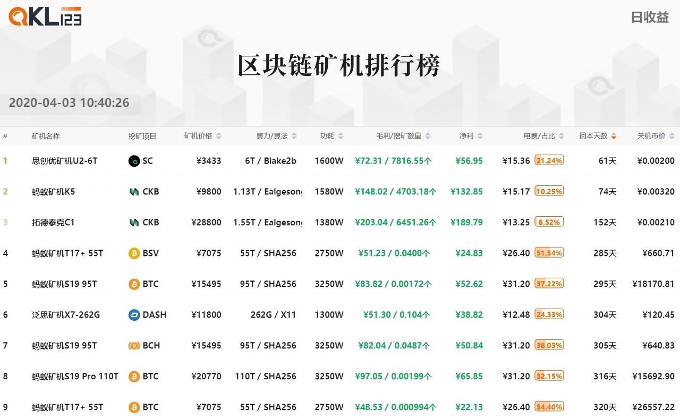Image resolution: width=680 pixels, height=418 pixels.
Task: Click the 37.22% electricity ratio bar
Action: click(x=549, y=284)
